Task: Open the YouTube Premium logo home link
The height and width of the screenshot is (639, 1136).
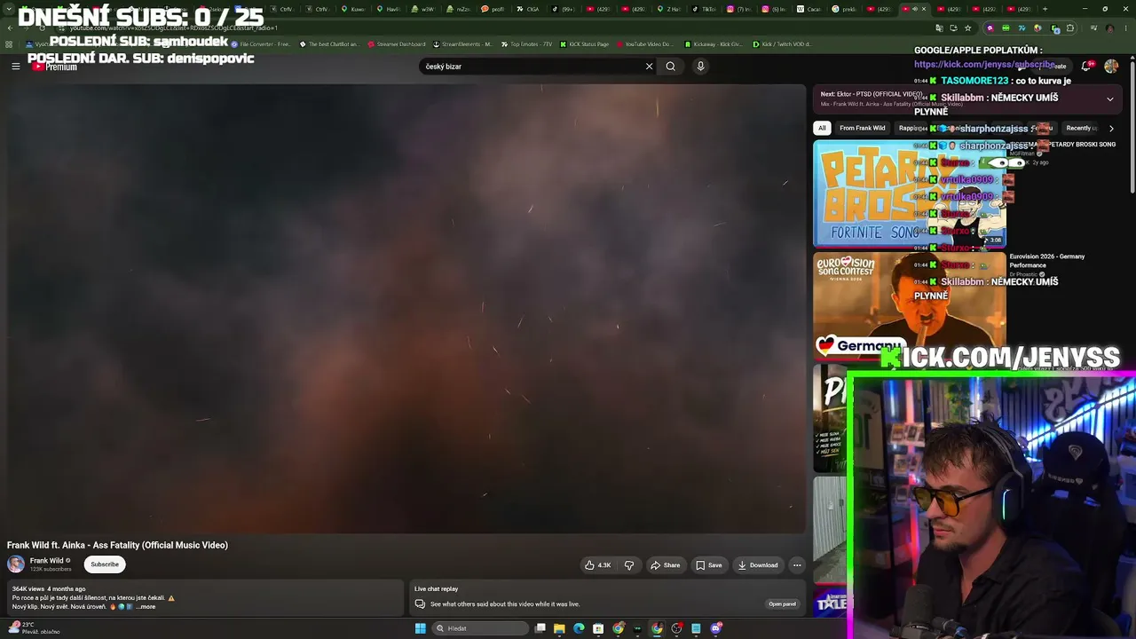Action: click(x=54, y=67)
